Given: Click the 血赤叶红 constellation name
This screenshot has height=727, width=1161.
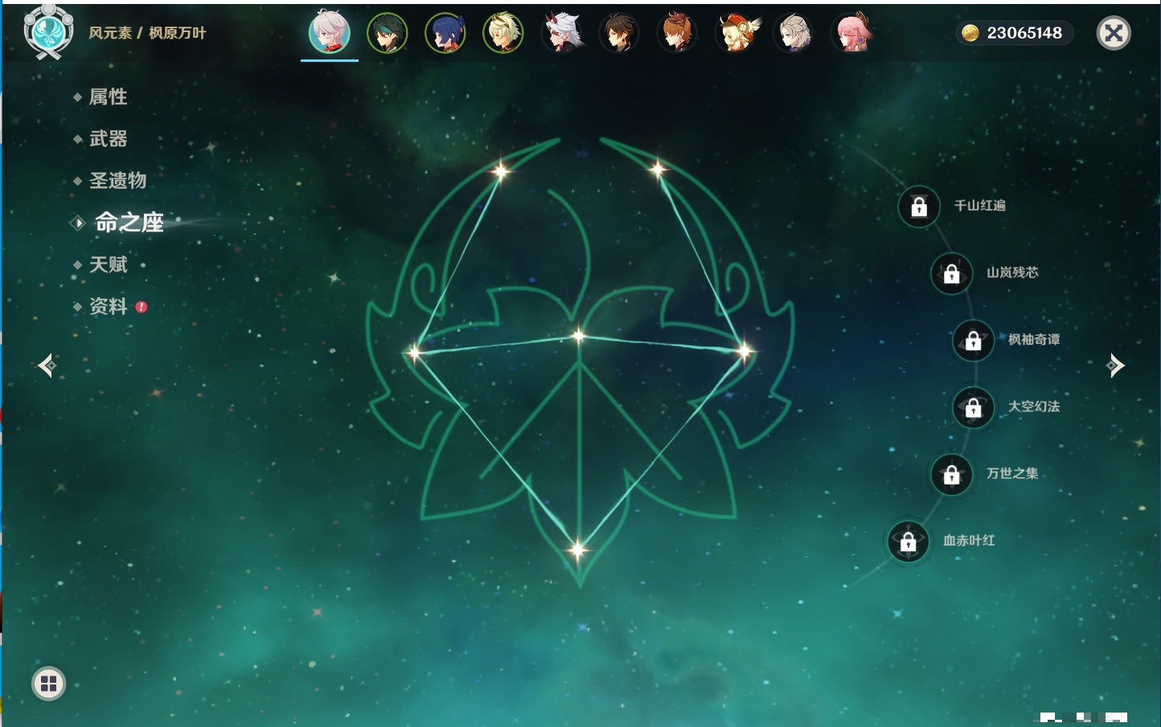Looking at the screenshot, I should point(969,541).
